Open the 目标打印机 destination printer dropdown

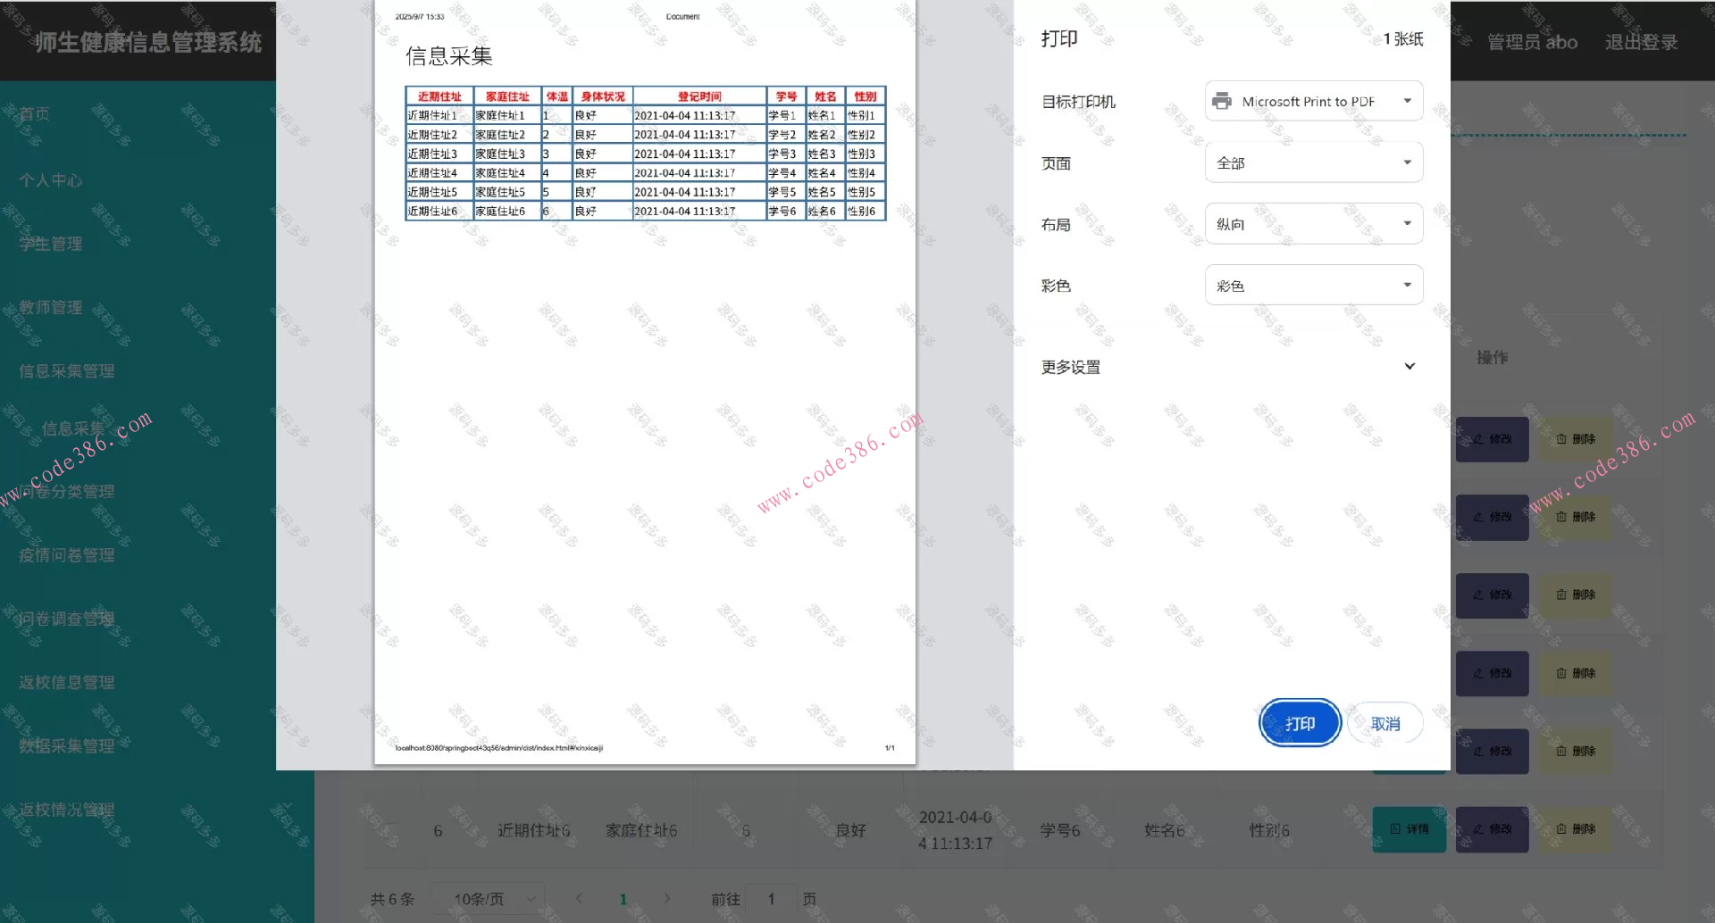1312,101
